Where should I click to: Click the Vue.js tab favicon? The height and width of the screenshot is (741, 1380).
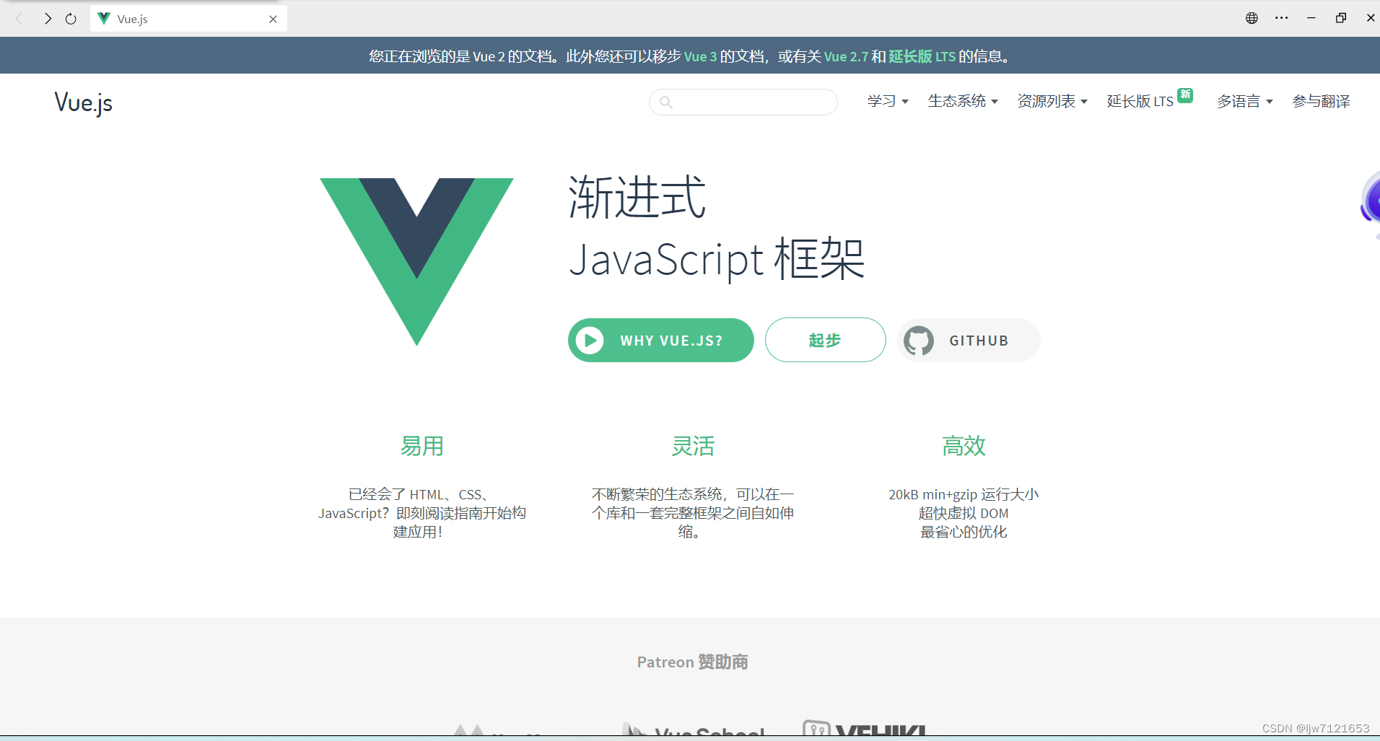(x=104, y=19)
